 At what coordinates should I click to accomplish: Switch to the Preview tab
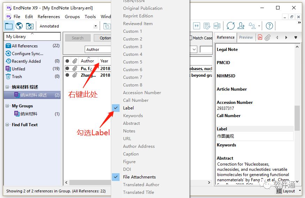pos(246,37)
